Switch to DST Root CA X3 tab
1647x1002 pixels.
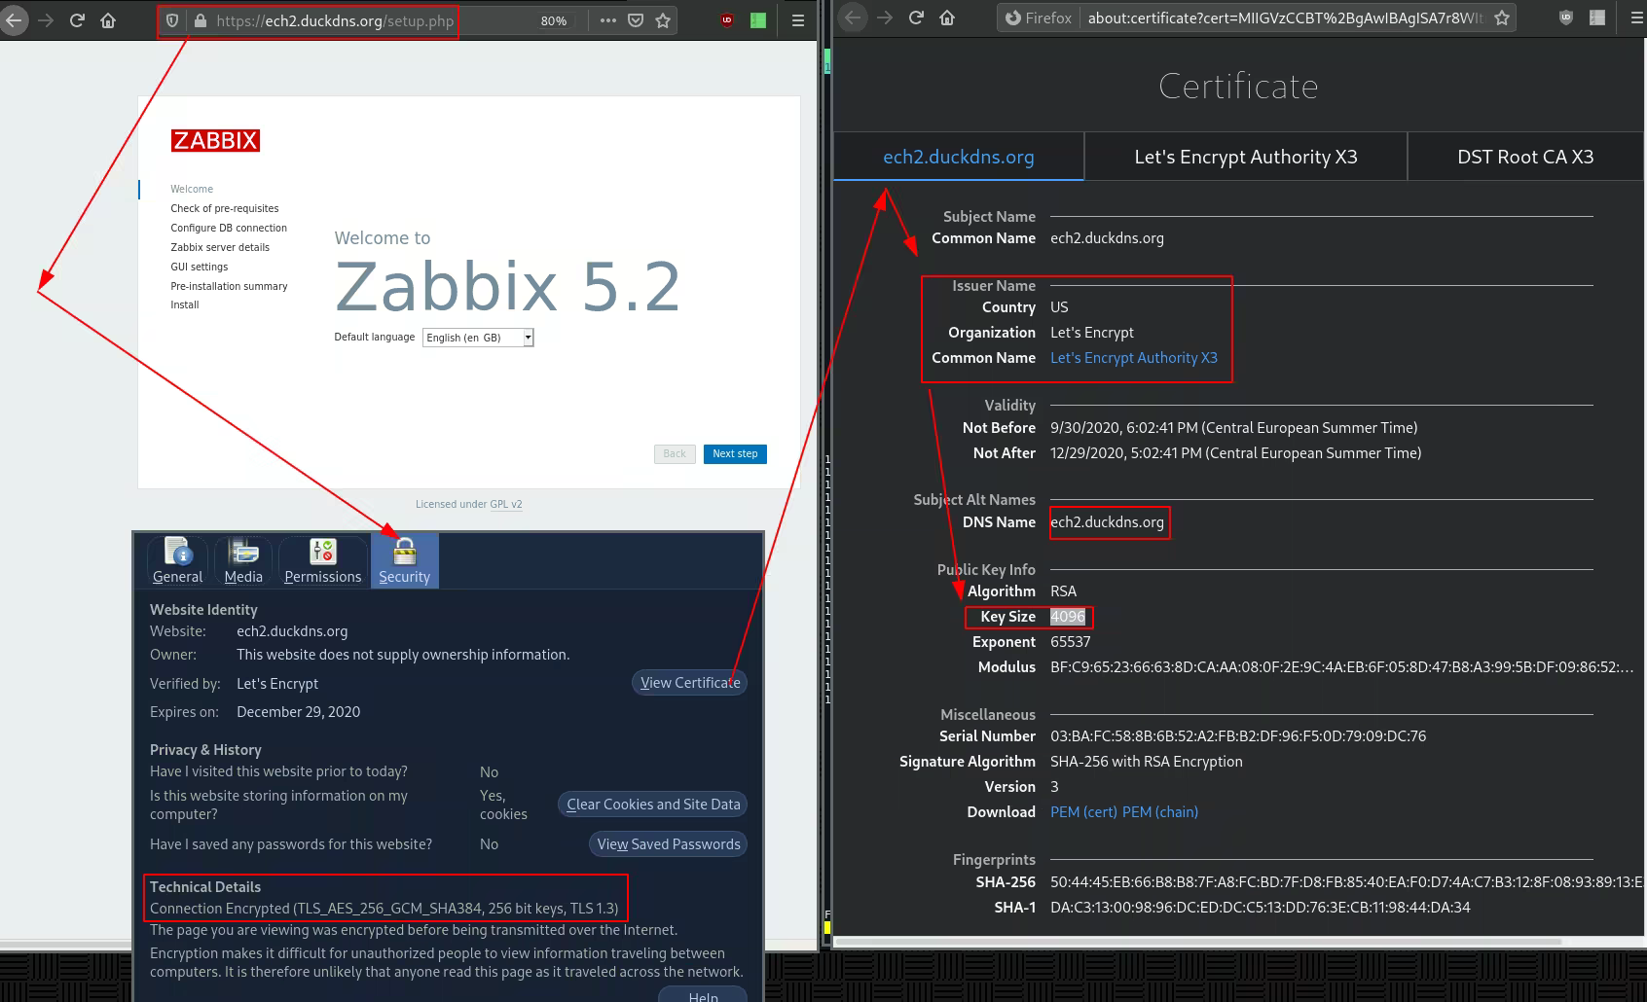tap(1525, 157)
